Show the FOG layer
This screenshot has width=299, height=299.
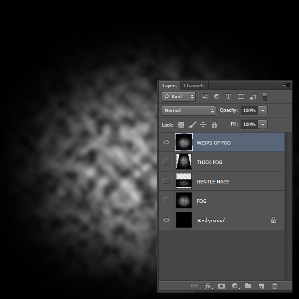(166, 200)
